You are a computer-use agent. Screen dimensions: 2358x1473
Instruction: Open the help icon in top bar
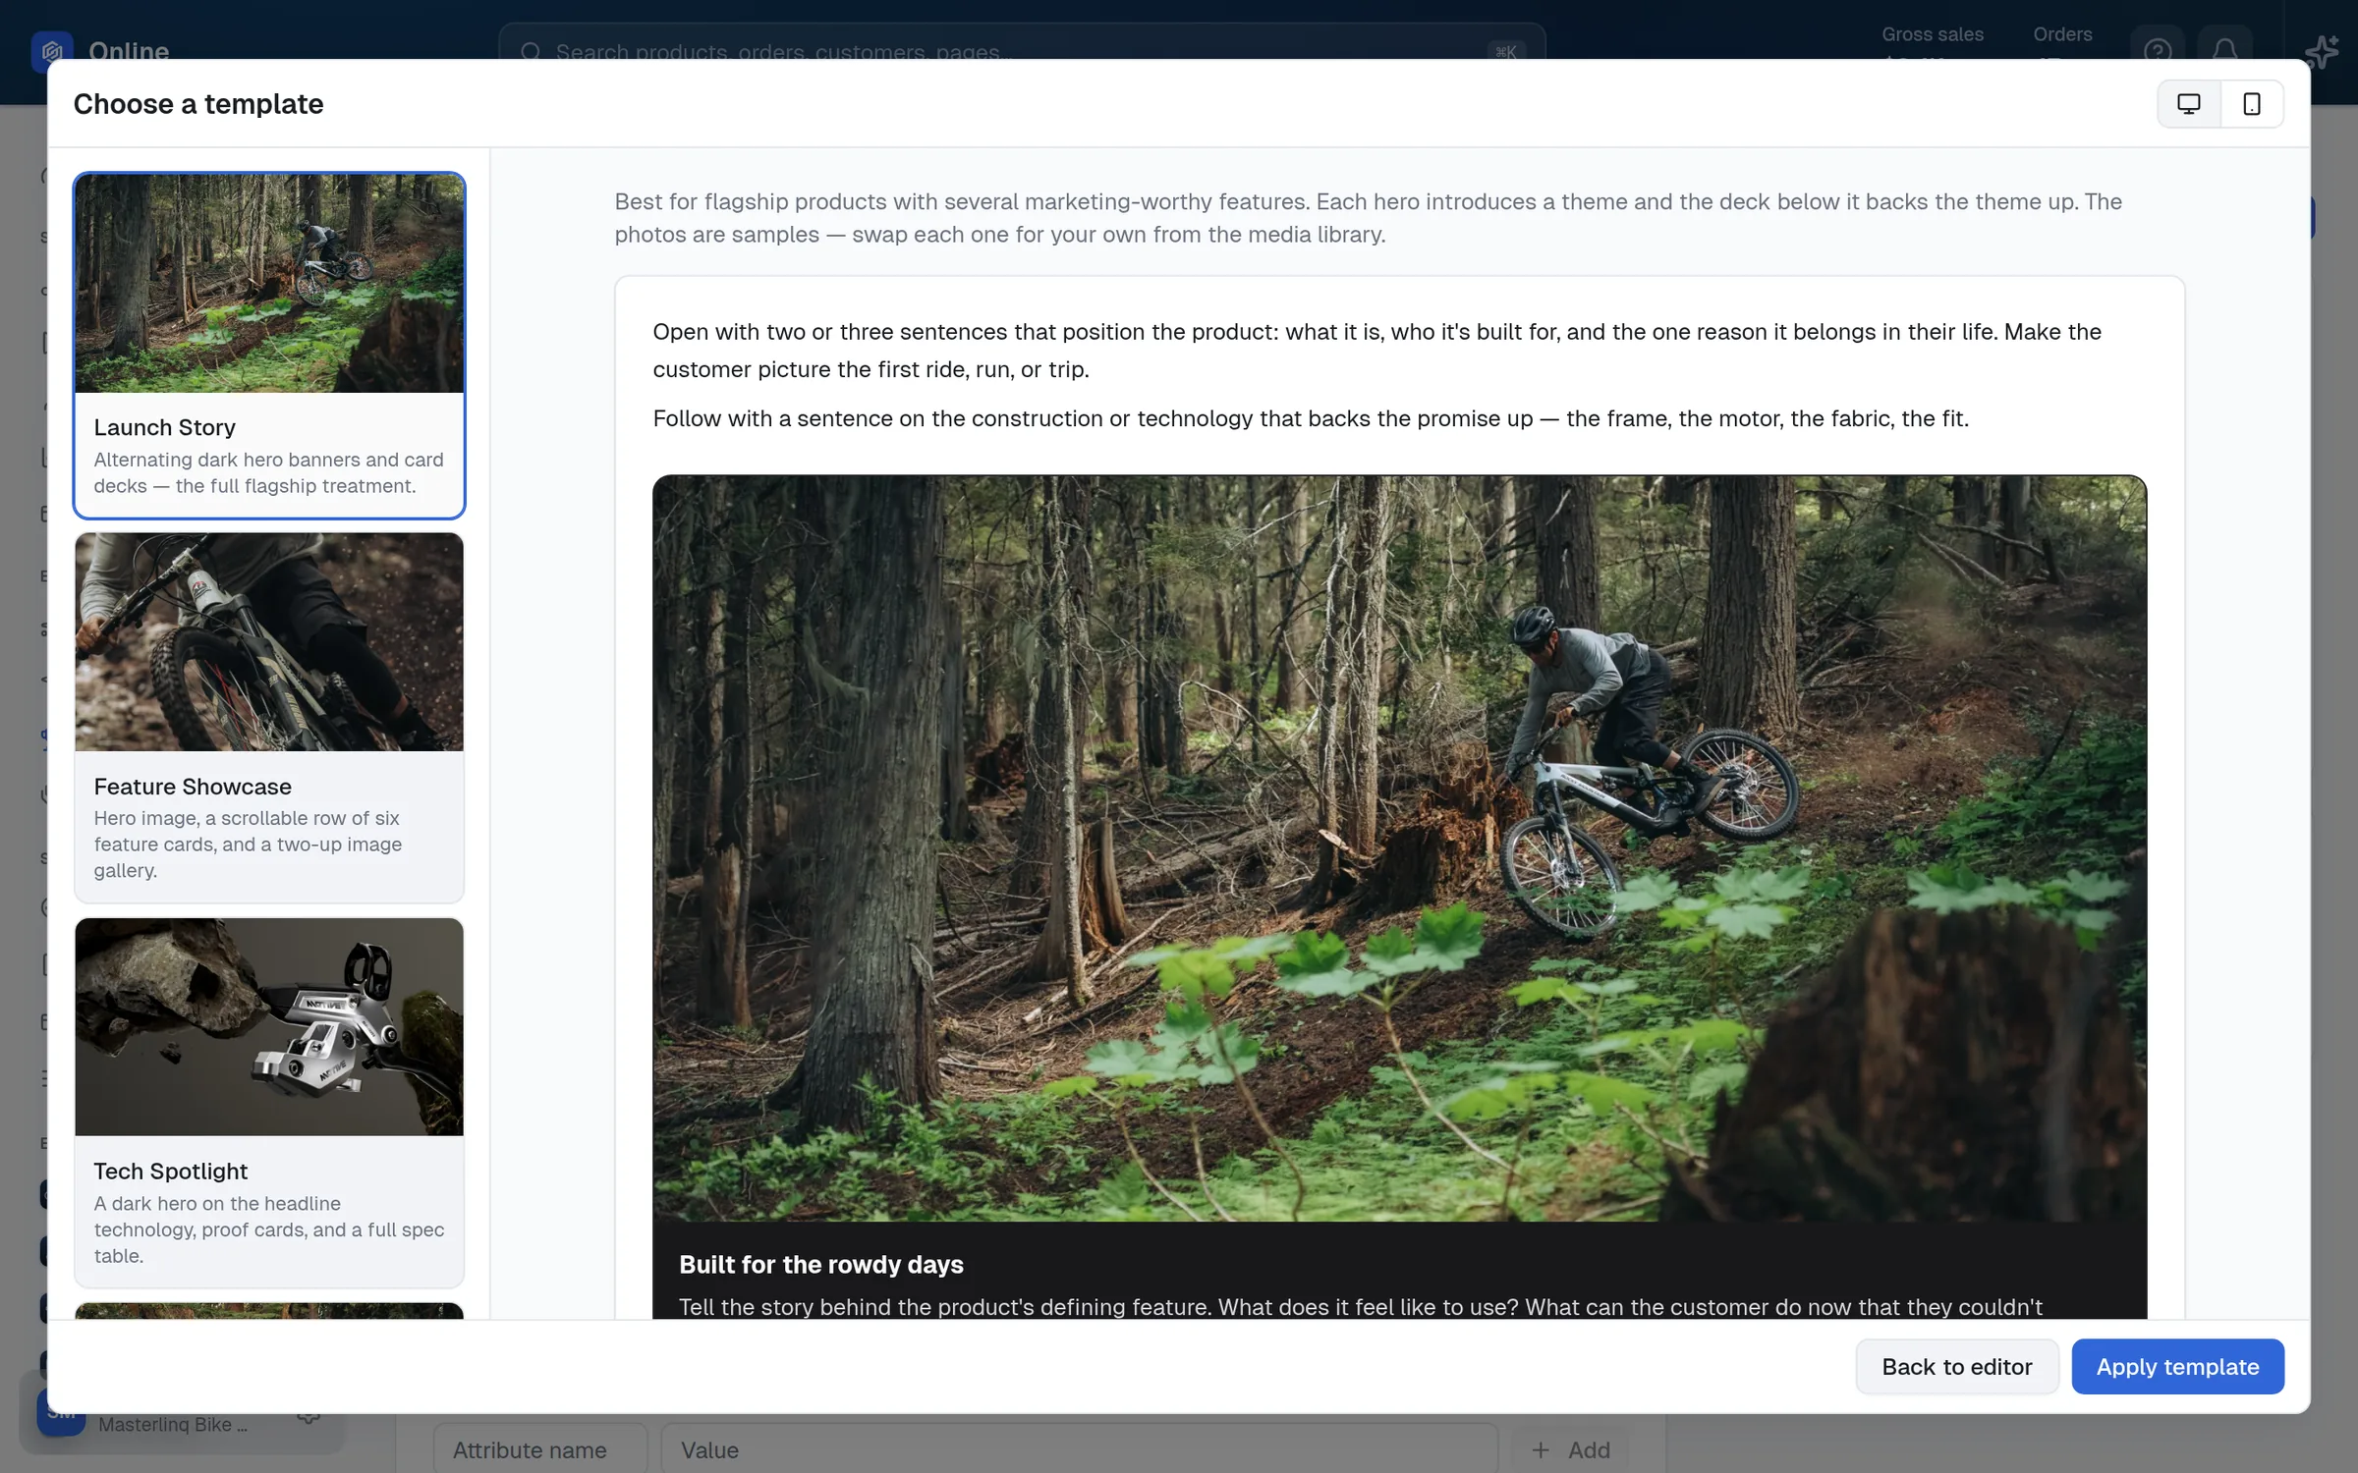(x=2158, y=49)
